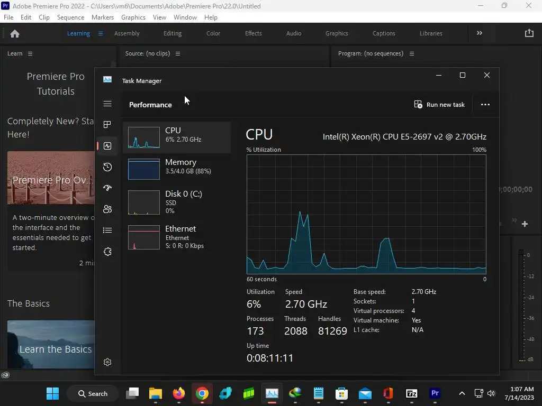Select Disk 0 (C:) performance entry
Screen dimensions: 542x406
[177, 202]
